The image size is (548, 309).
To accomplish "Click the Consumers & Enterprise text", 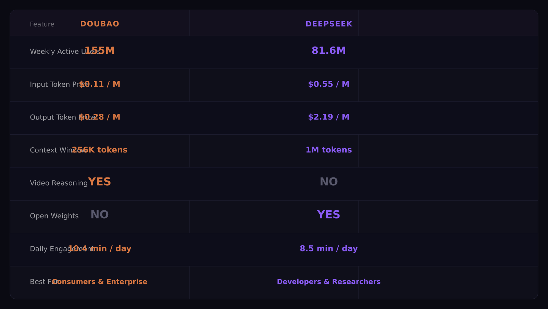I will click(x=100, y=282).
